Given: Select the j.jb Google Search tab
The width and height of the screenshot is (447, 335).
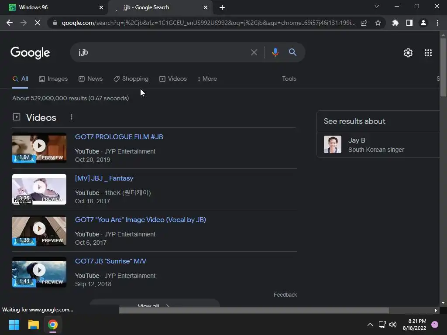Looking at the screenshot, I should point(160,7).
